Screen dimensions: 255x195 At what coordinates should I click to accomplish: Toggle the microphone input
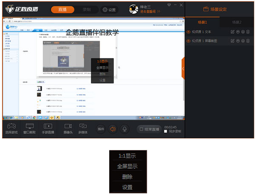point(125,129)
